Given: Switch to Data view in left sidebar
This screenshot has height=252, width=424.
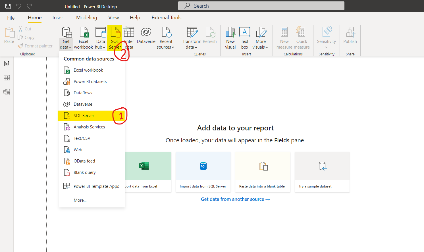Looking at the screenshot, I should point(7,78).
